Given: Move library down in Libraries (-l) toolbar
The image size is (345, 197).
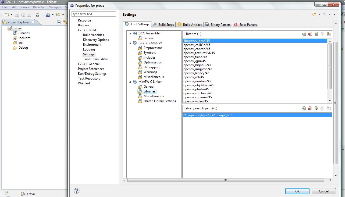Looking at the screenshot, I should tap(328, 34).
